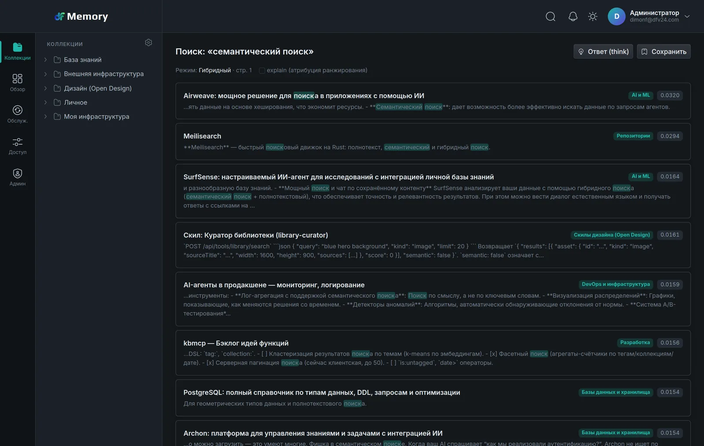Click the Memory logo

81,16
